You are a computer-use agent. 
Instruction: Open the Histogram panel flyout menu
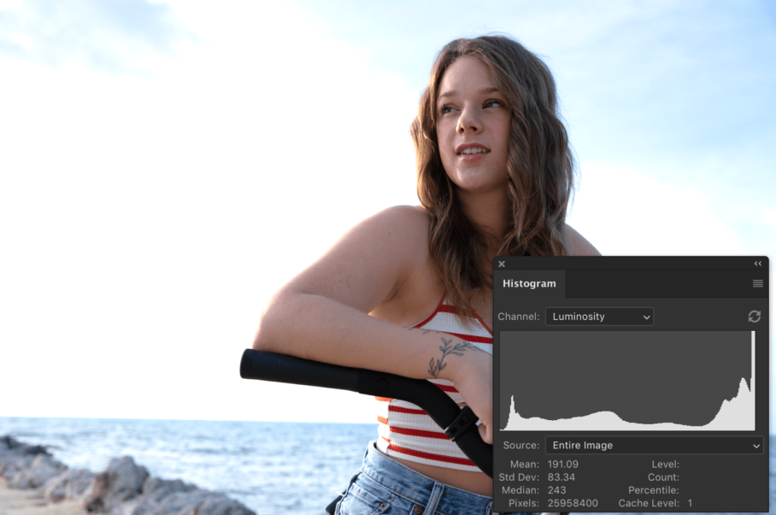pos(757,283)
